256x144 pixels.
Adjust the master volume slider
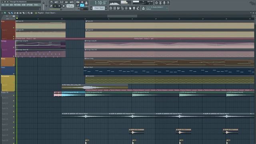(44, 5)
